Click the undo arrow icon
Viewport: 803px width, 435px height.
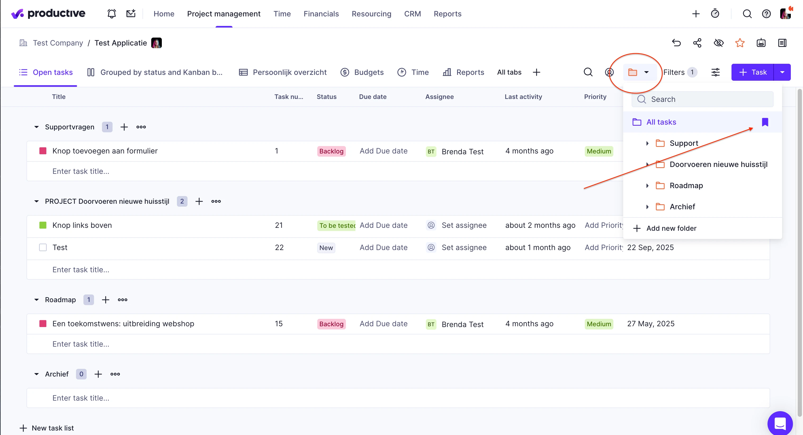point(676,43)
